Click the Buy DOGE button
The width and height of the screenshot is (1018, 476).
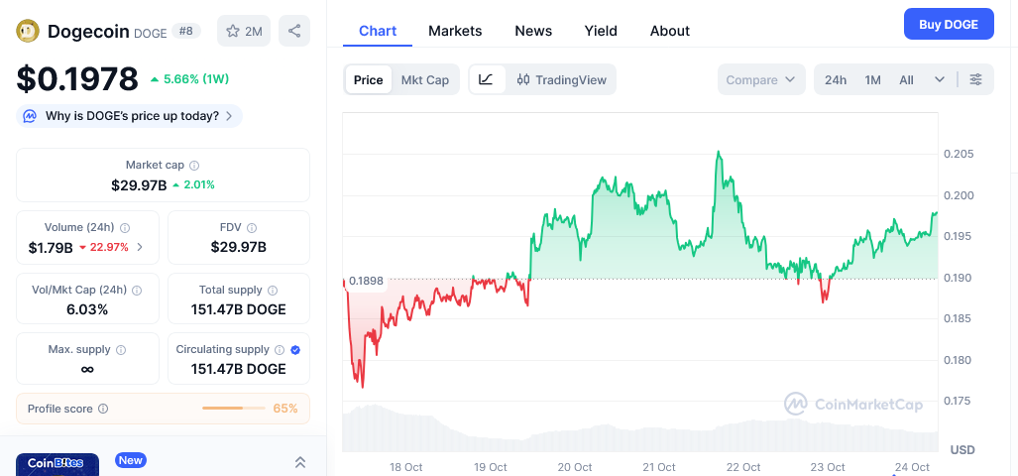pyautogui.click(x=948, y=24)
